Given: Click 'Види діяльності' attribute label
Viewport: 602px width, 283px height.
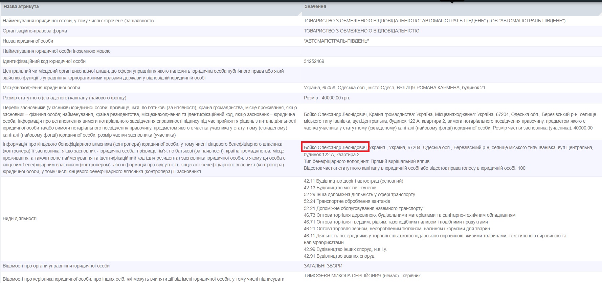Looking at the screenshot, I should click(20, 218).
